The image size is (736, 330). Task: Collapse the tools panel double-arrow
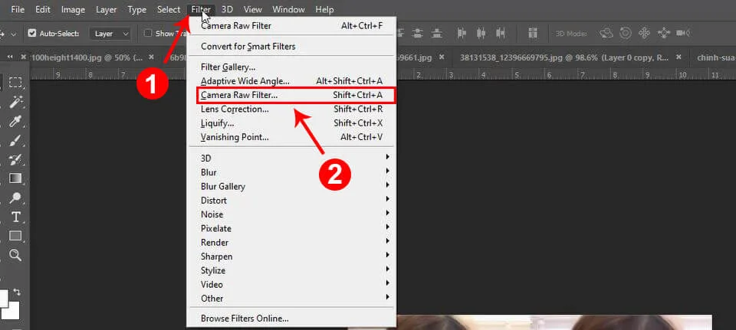coord(10,57)
